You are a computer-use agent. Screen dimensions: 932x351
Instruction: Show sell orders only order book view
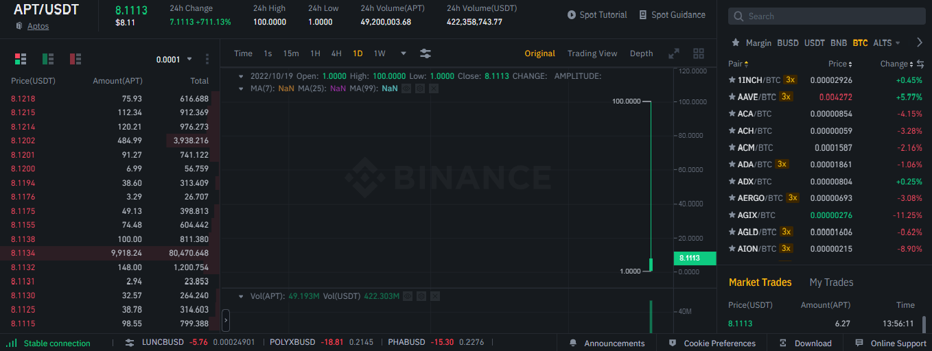[75, 59]
